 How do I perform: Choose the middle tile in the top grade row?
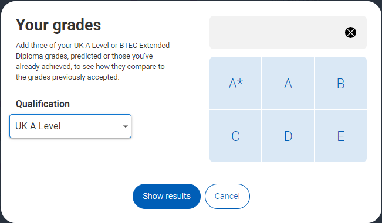click(x=288, y=83)
